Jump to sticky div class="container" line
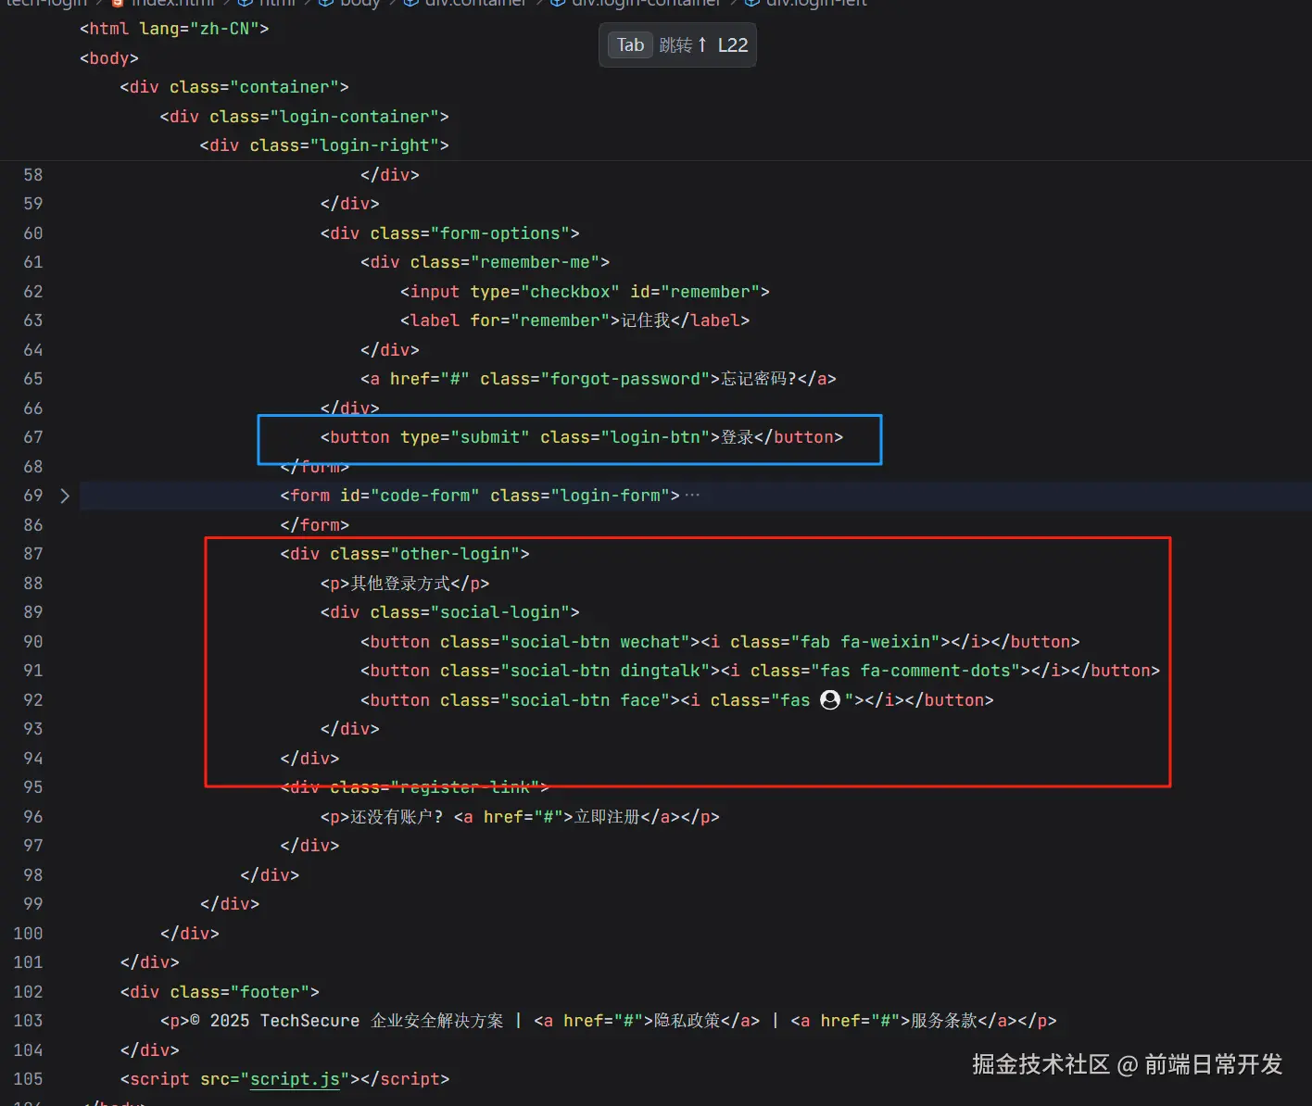The image size is (1312, 1106). [234, 87]
